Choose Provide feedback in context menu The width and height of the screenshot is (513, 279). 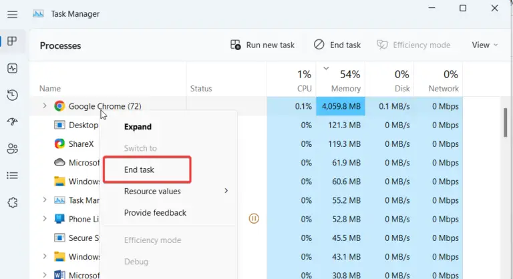click(155, 213)
